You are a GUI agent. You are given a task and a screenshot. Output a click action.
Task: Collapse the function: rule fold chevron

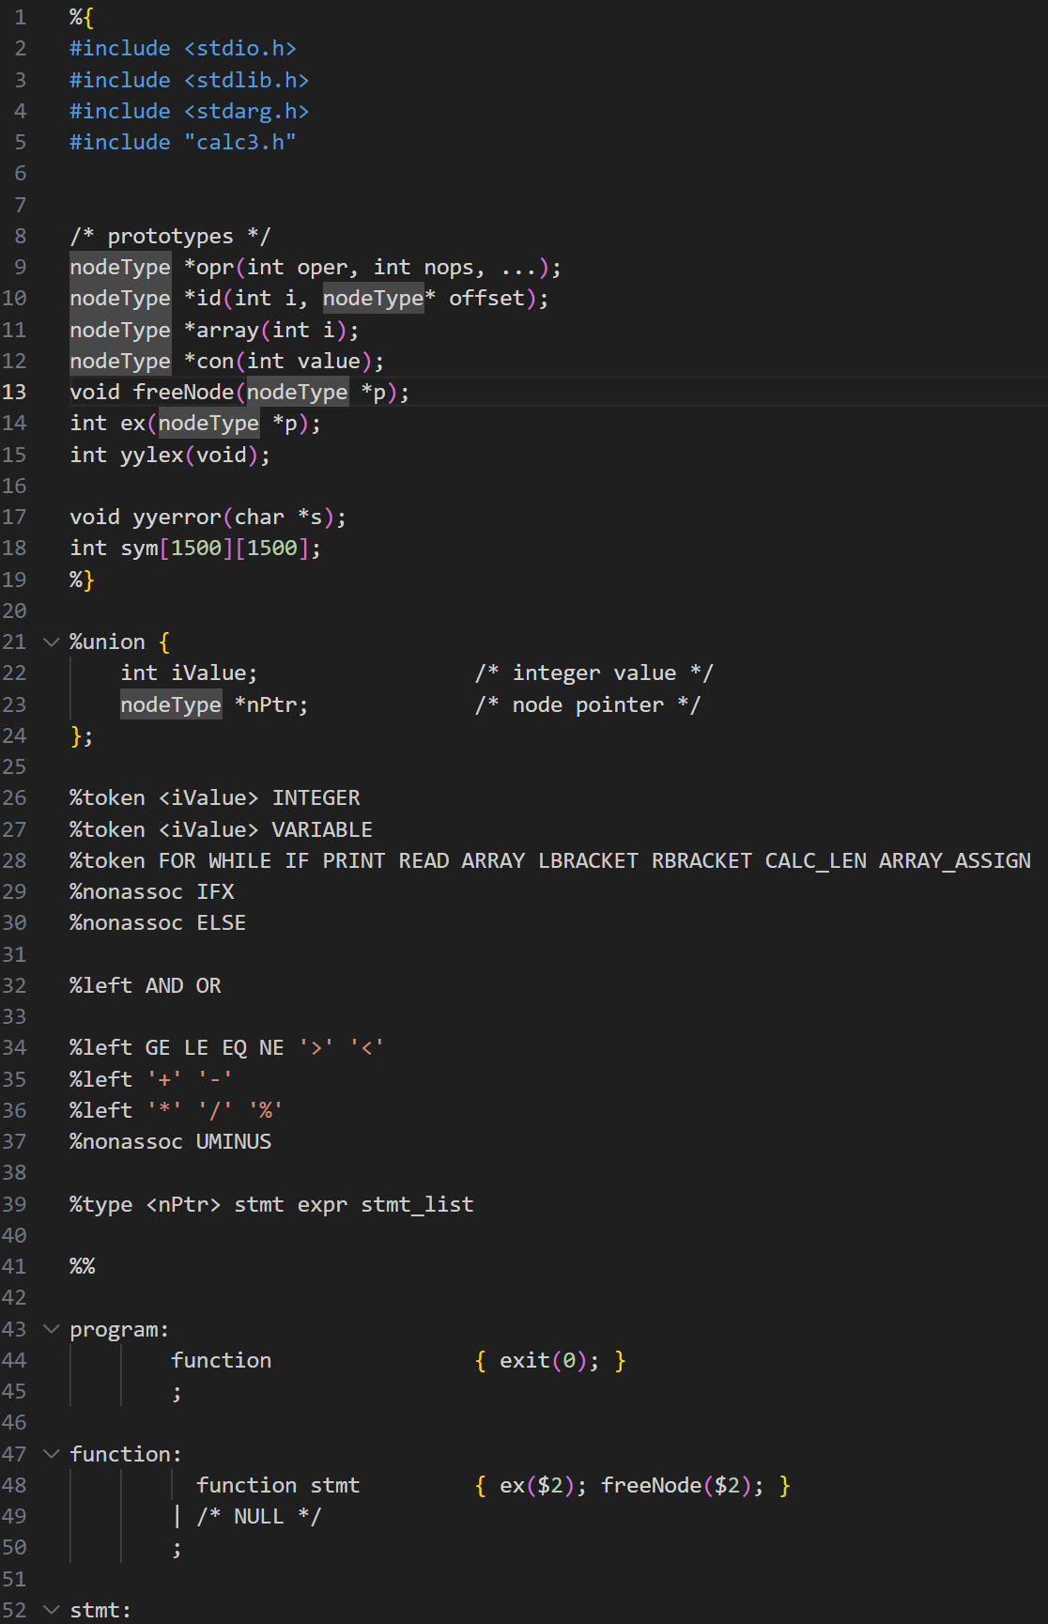(x=52, y=1454)
